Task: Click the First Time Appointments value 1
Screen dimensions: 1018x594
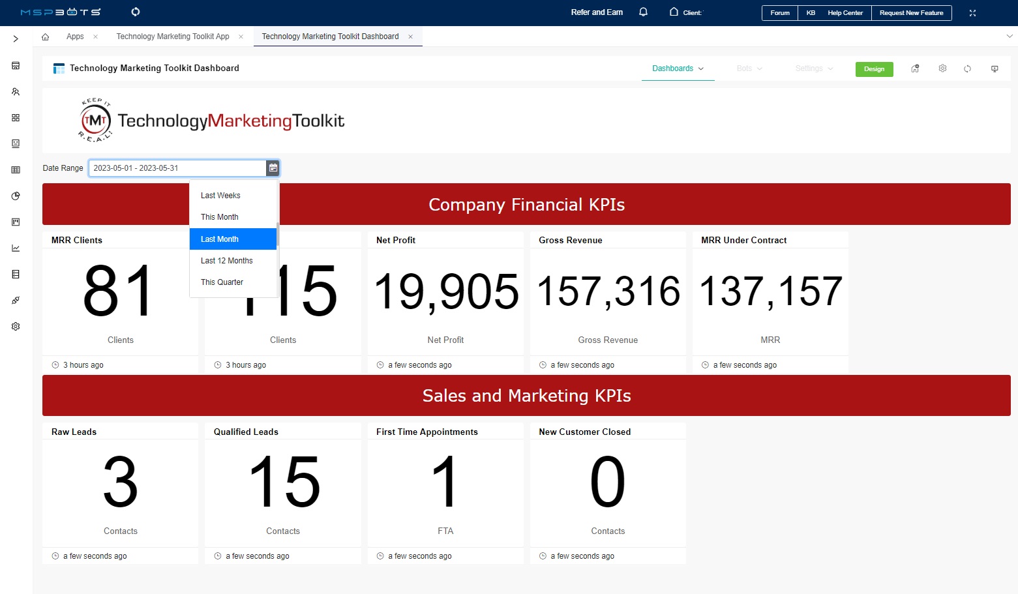Action: tap(445, 483)
